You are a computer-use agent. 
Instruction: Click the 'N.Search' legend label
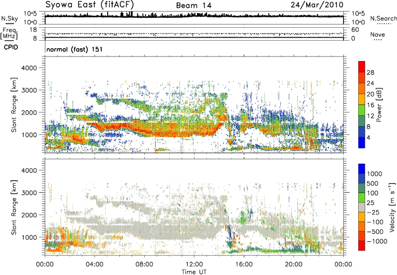[x=383, y=18]
